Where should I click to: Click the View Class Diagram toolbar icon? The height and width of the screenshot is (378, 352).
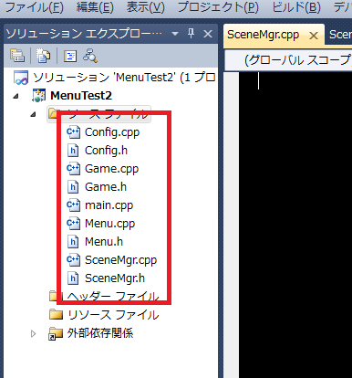(x=90, y=55)
